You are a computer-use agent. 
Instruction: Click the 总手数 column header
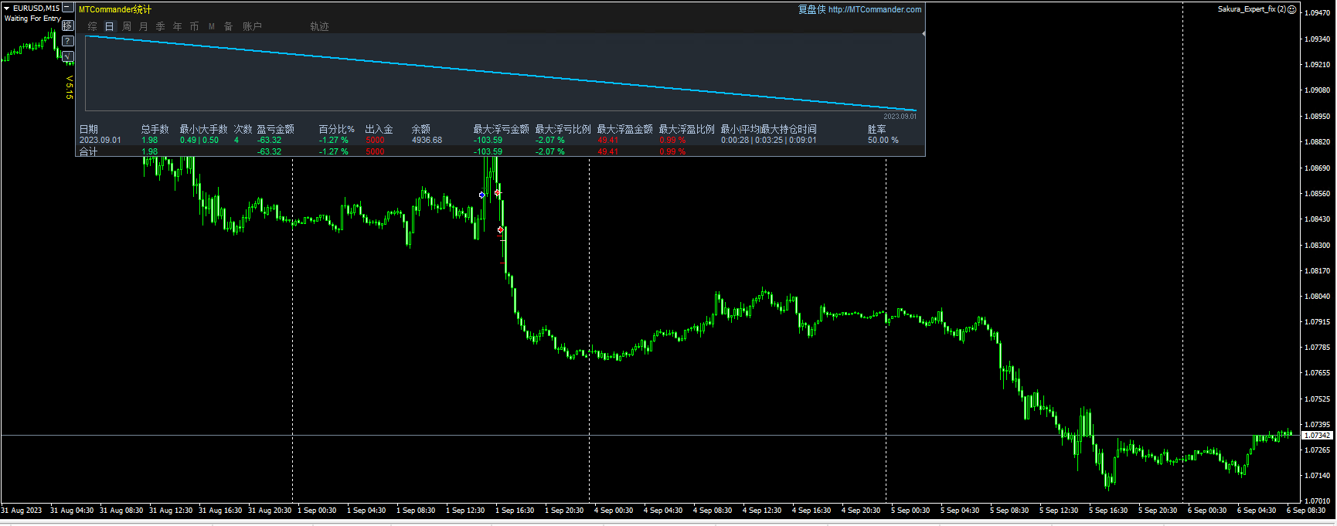tap(155, 129)
